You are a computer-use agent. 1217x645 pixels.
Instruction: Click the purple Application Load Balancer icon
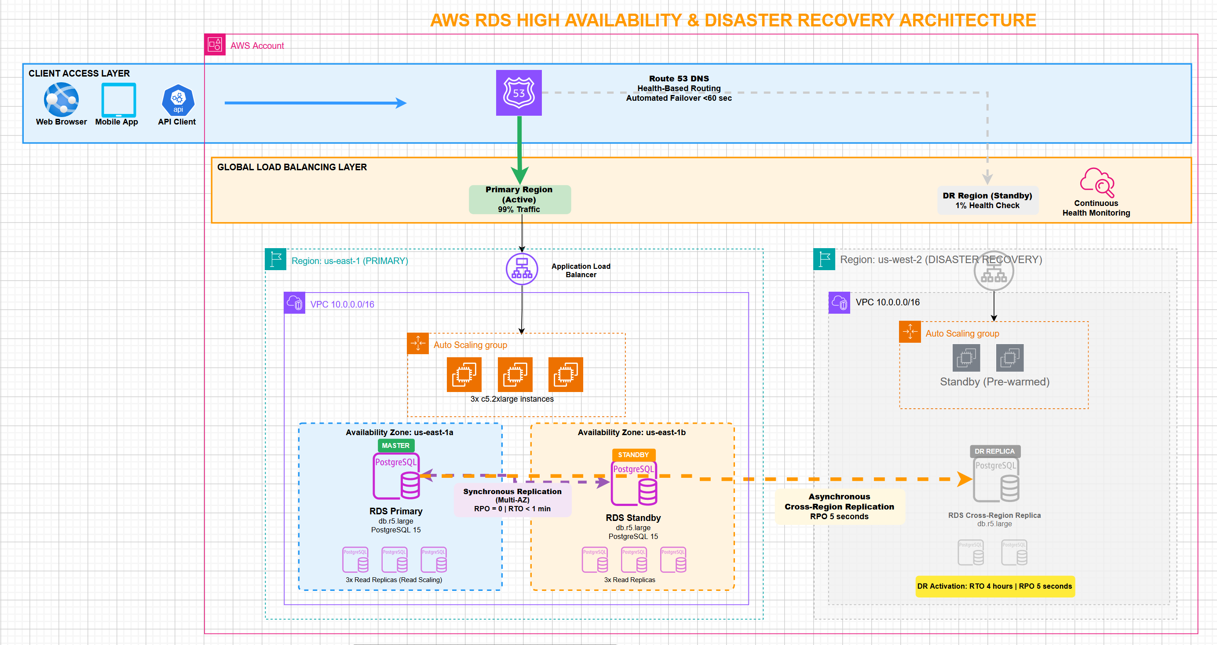[522, 269]
